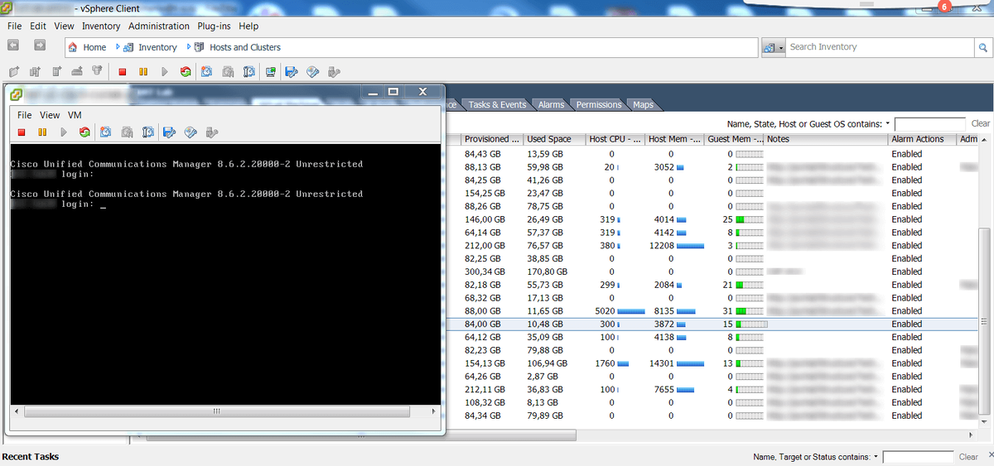Connect CD/DVD device icon in main toolbar
The width and height of the screenshot is (994, 466).
click(x=313, y=72)
